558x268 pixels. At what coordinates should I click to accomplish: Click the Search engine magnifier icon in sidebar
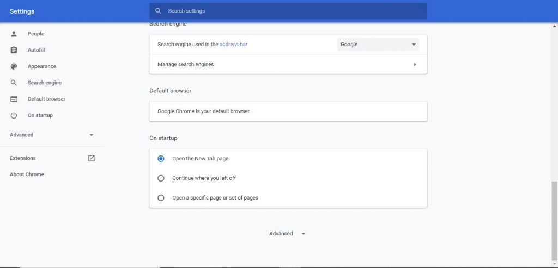click(x=14, y=83)
